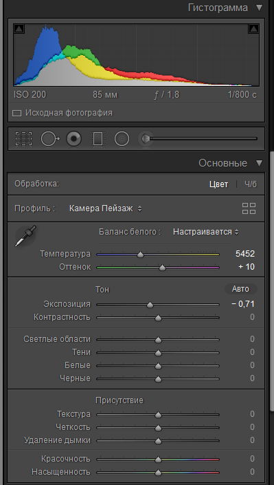Click inside the histogram graph
The height and width of the screenshot is (485, 274).
[x=136, y=55]
